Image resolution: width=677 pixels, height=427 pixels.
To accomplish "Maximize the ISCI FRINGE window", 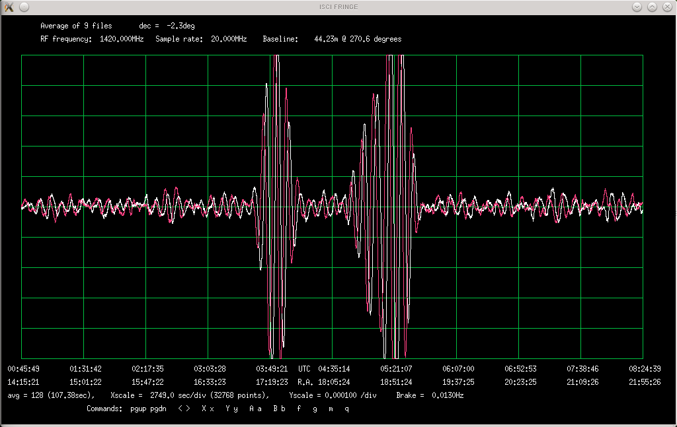I will tap(652, 7).
